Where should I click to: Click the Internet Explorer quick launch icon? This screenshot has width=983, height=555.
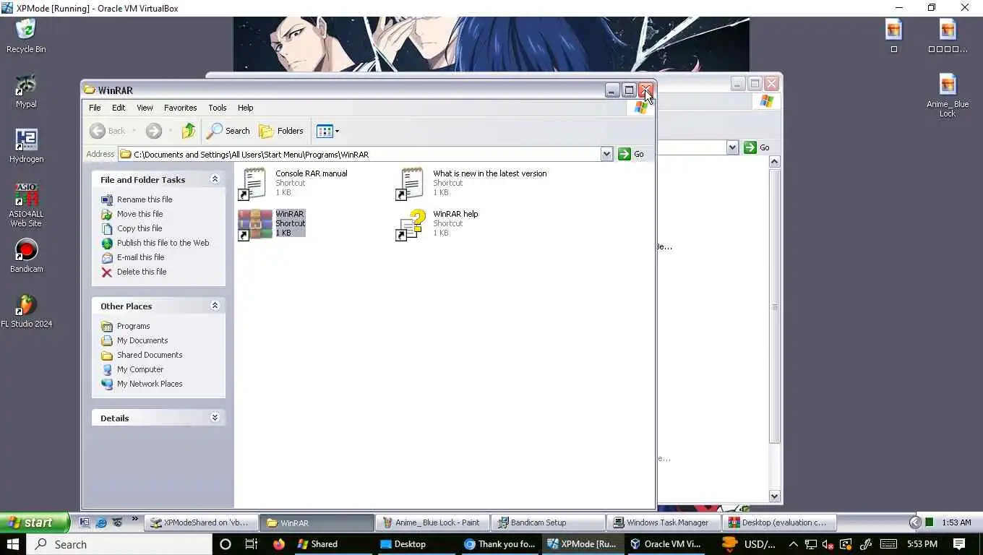[x=101, y=522]
